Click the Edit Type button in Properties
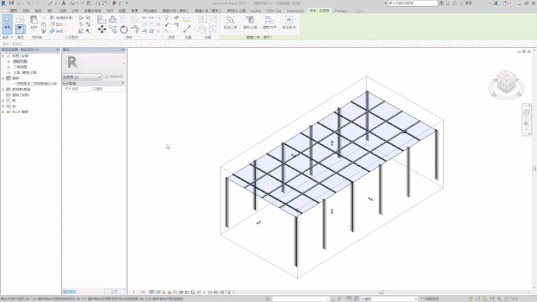537x302 pixels. point(113,76)
